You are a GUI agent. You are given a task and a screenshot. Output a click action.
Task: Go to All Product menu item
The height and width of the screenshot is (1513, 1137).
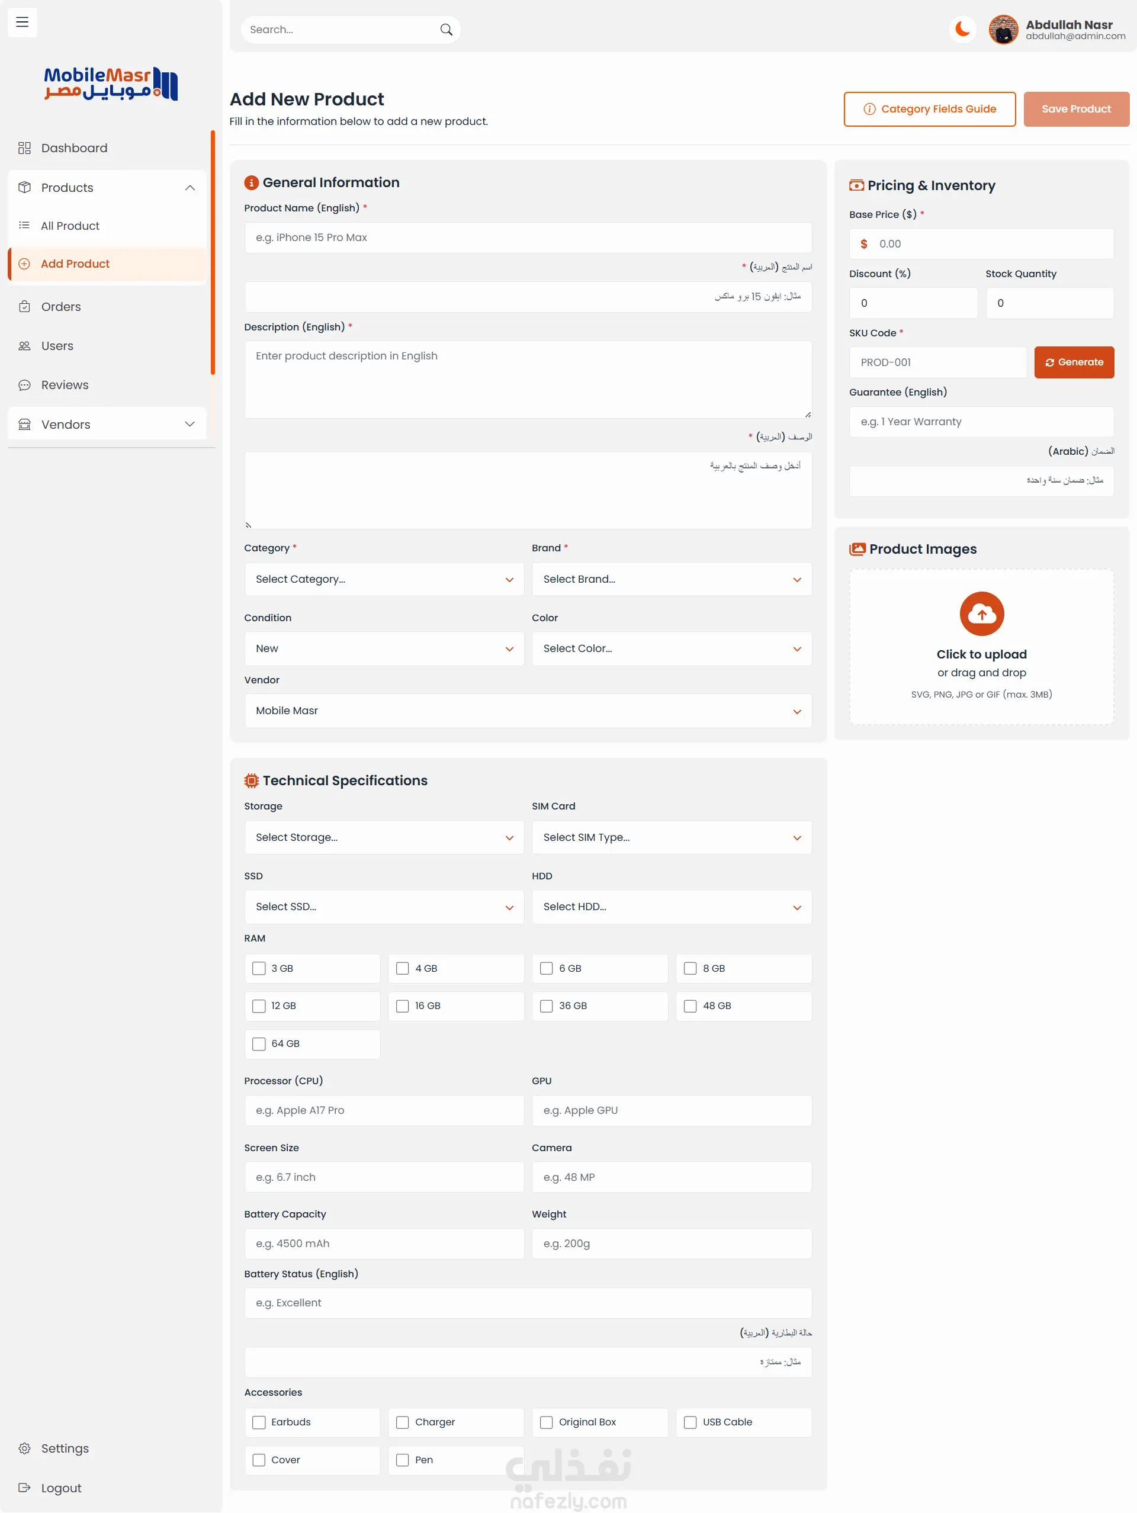tap(70, 226)
